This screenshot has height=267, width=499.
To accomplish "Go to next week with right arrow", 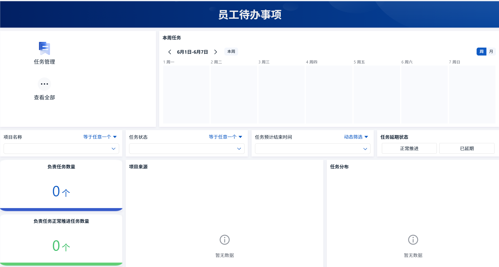I will (216, 52).
